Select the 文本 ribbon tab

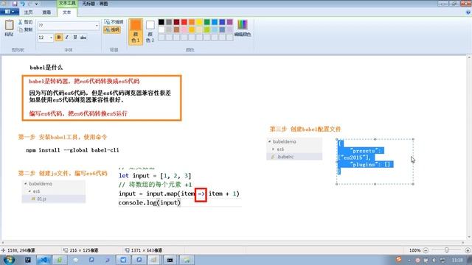67,12
